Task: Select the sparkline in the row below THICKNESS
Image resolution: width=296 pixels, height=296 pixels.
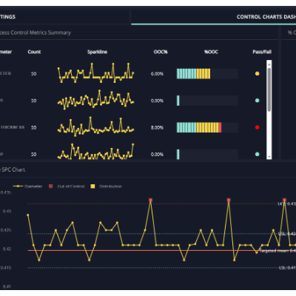Action: (95, 152)
